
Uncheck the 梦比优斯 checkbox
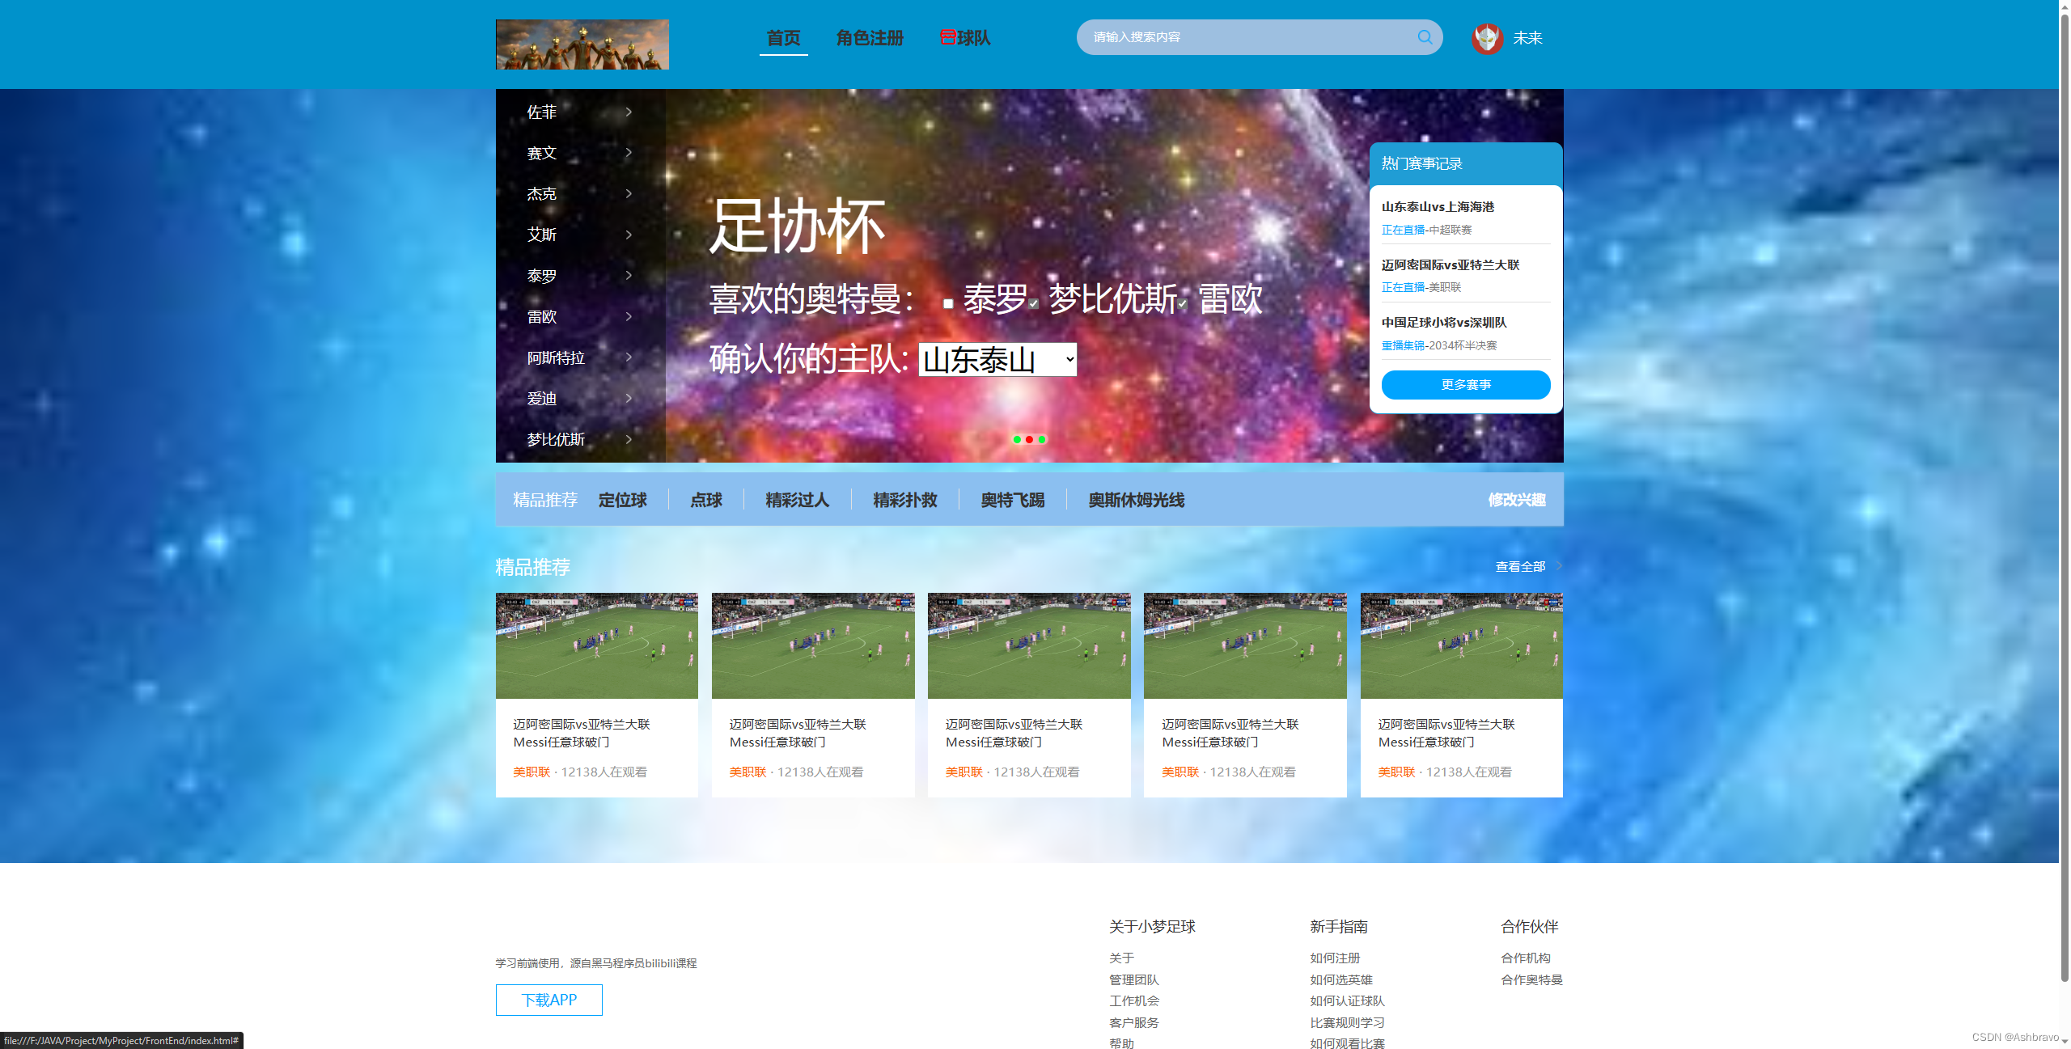pos(1034,304)
